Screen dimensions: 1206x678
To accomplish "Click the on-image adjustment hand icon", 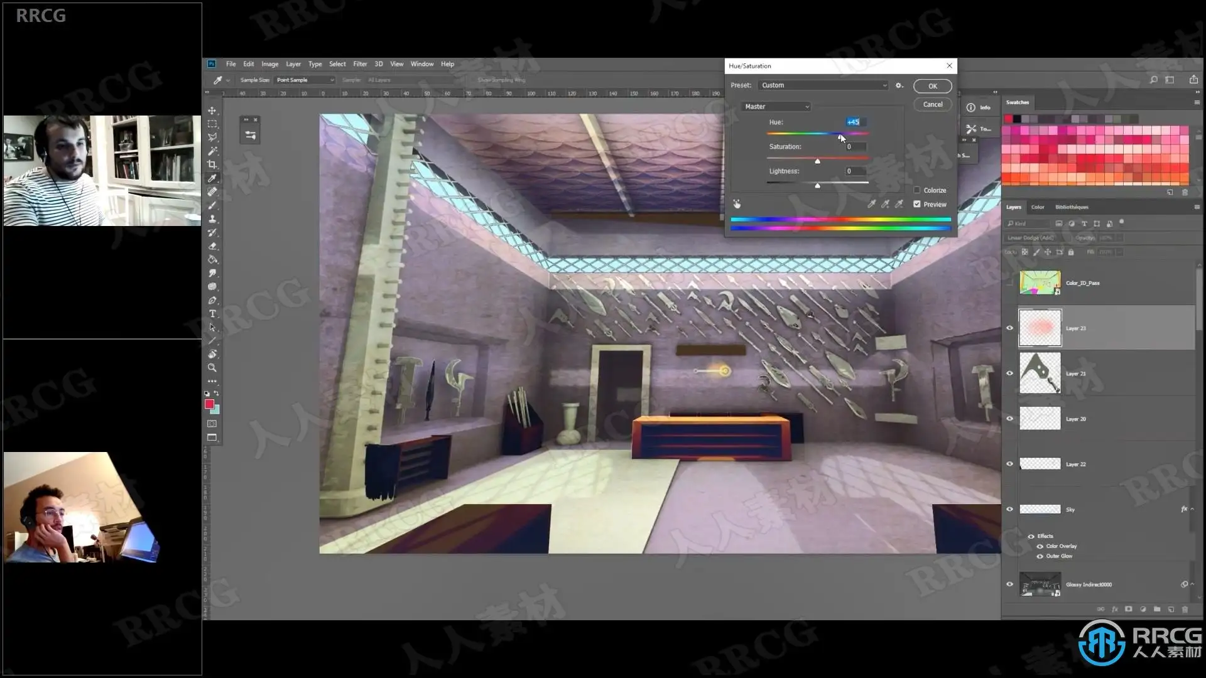I will [737, 204].
